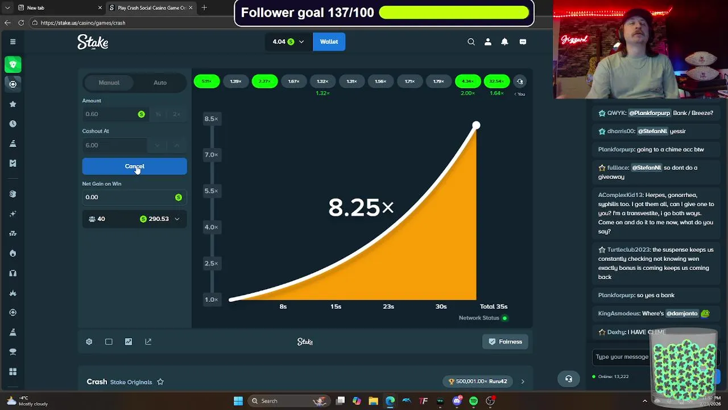This screenshot has height=410, width=728.
Task: Click the Net Gain on Win field
Action: pos(134,197)
